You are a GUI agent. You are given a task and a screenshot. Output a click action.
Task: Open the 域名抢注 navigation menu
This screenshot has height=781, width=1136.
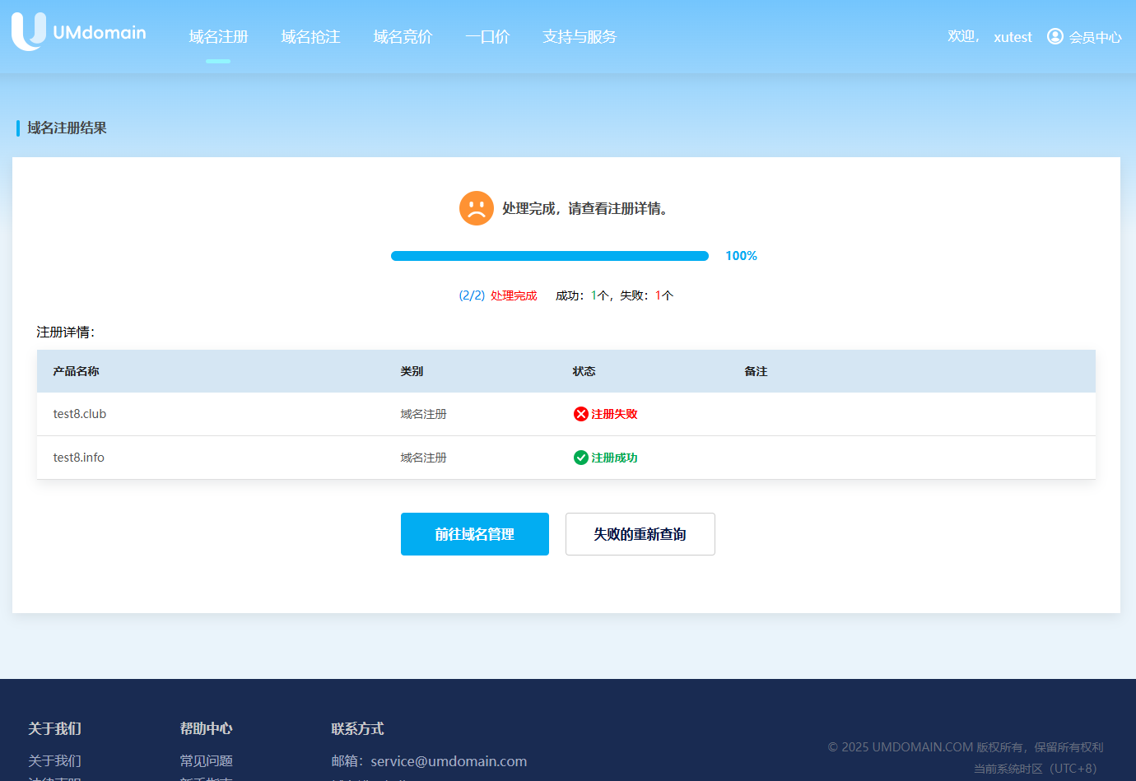tap(310, 37)
